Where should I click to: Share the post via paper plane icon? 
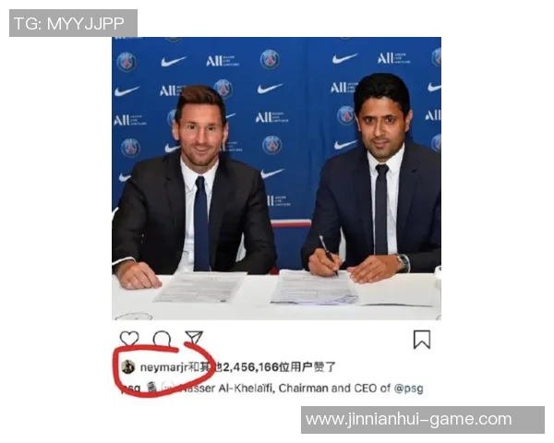[x=194, y=338]
